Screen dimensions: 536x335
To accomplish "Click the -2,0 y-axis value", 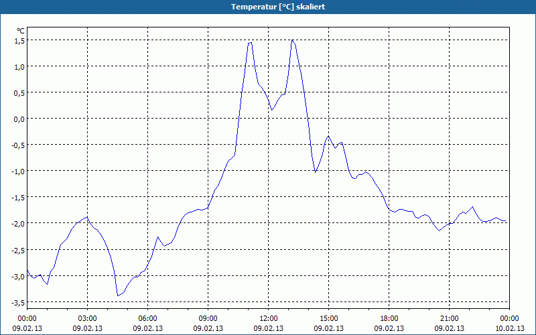I will tap(19, 224).
